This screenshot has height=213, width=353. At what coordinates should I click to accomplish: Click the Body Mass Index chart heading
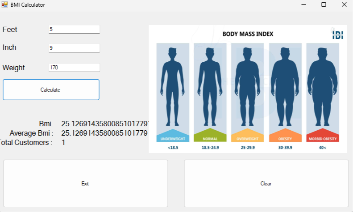(x=248, y=34)
